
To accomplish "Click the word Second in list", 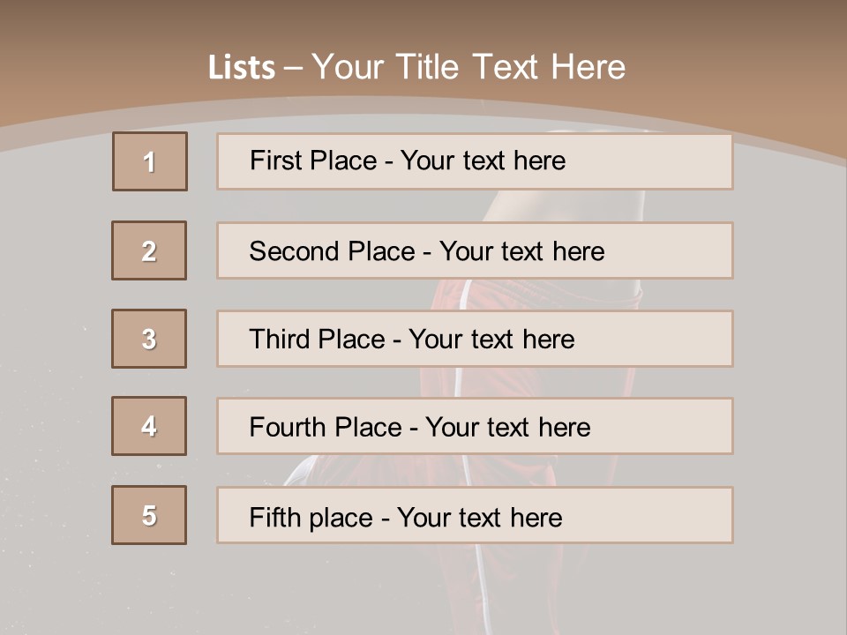I will (293, 251).
